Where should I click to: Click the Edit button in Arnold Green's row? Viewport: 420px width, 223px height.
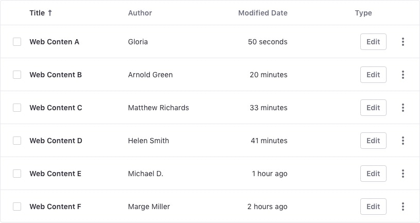pyautogui.click(x=373, y=75)
